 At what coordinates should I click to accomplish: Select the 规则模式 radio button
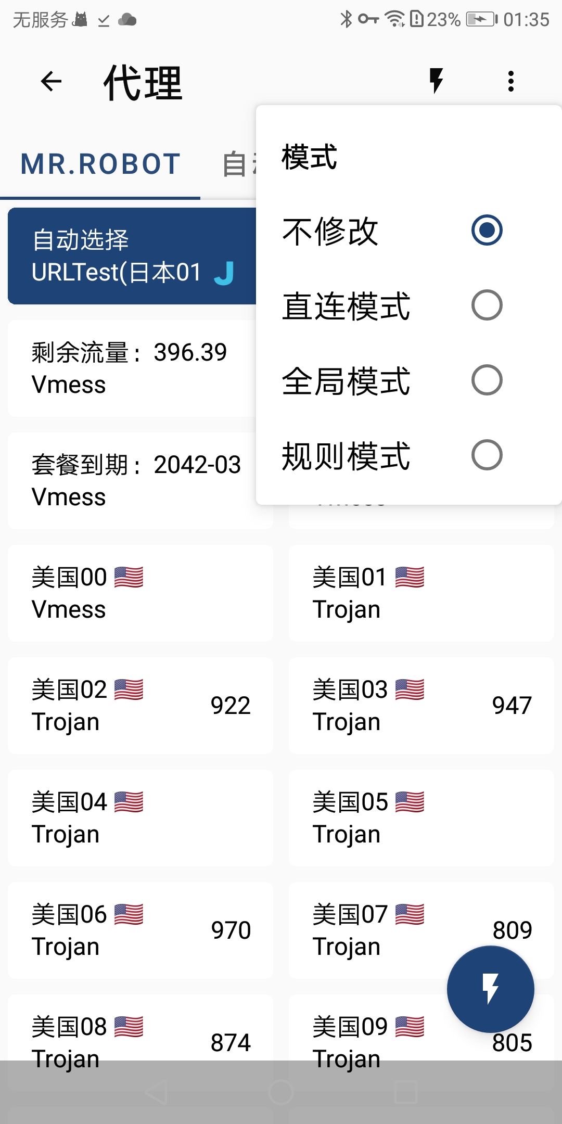point(487,455)
